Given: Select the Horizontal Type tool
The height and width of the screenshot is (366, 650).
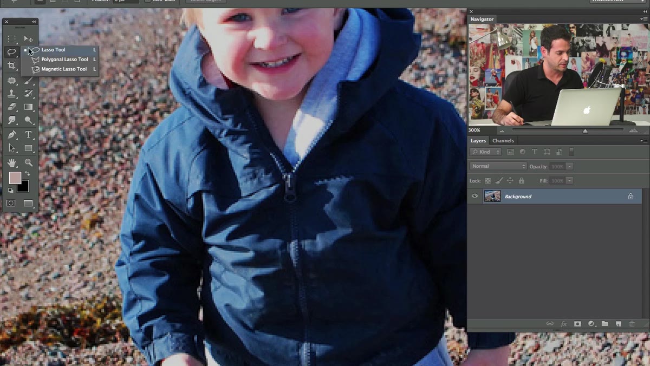Looking at the screenshot, I should (28, 135).
